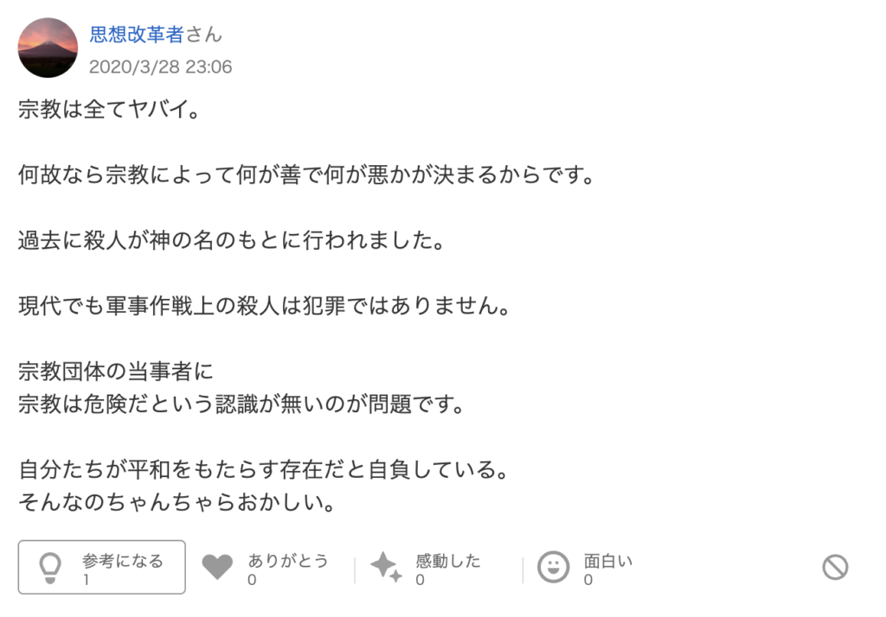Screen dimensions: 886x617
Task: Open the 思想改革者 user profile link
Action: tap(137, 35)
